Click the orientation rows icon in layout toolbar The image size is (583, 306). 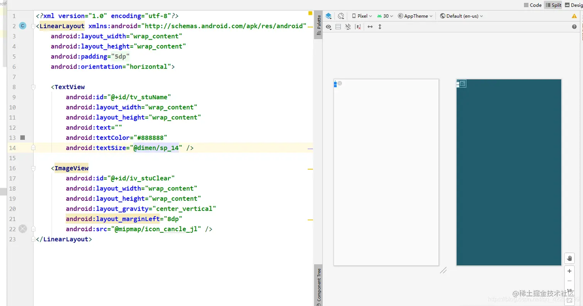[338, 27]
